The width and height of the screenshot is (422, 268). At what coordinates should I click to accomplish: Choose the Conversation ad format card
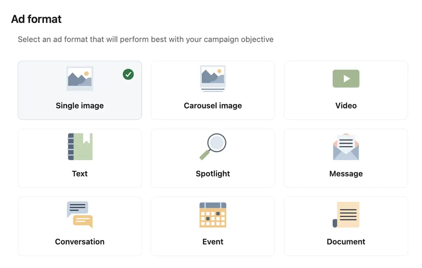(x=79, y=226)
